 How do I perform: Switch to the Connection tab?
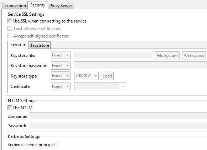pos(15,6)
